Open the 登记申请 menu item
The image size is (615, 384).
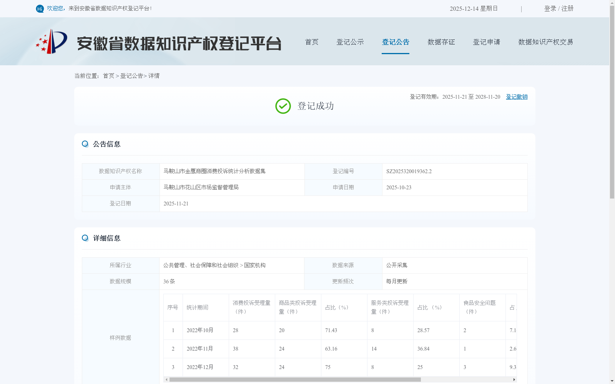coord(486,42)
